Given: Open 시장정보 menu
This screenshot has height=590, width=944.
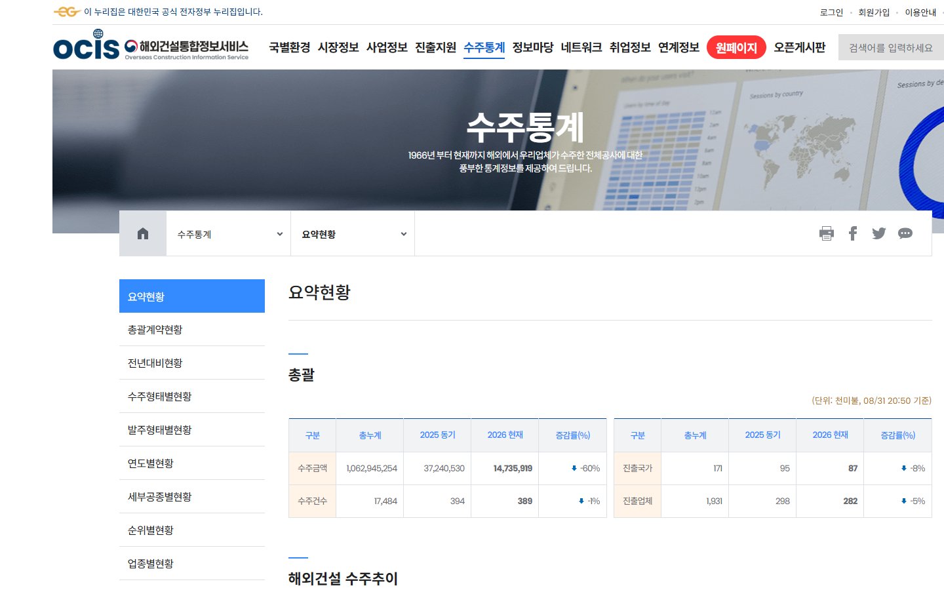Looking at the screenshot, I should coord(338,47).
